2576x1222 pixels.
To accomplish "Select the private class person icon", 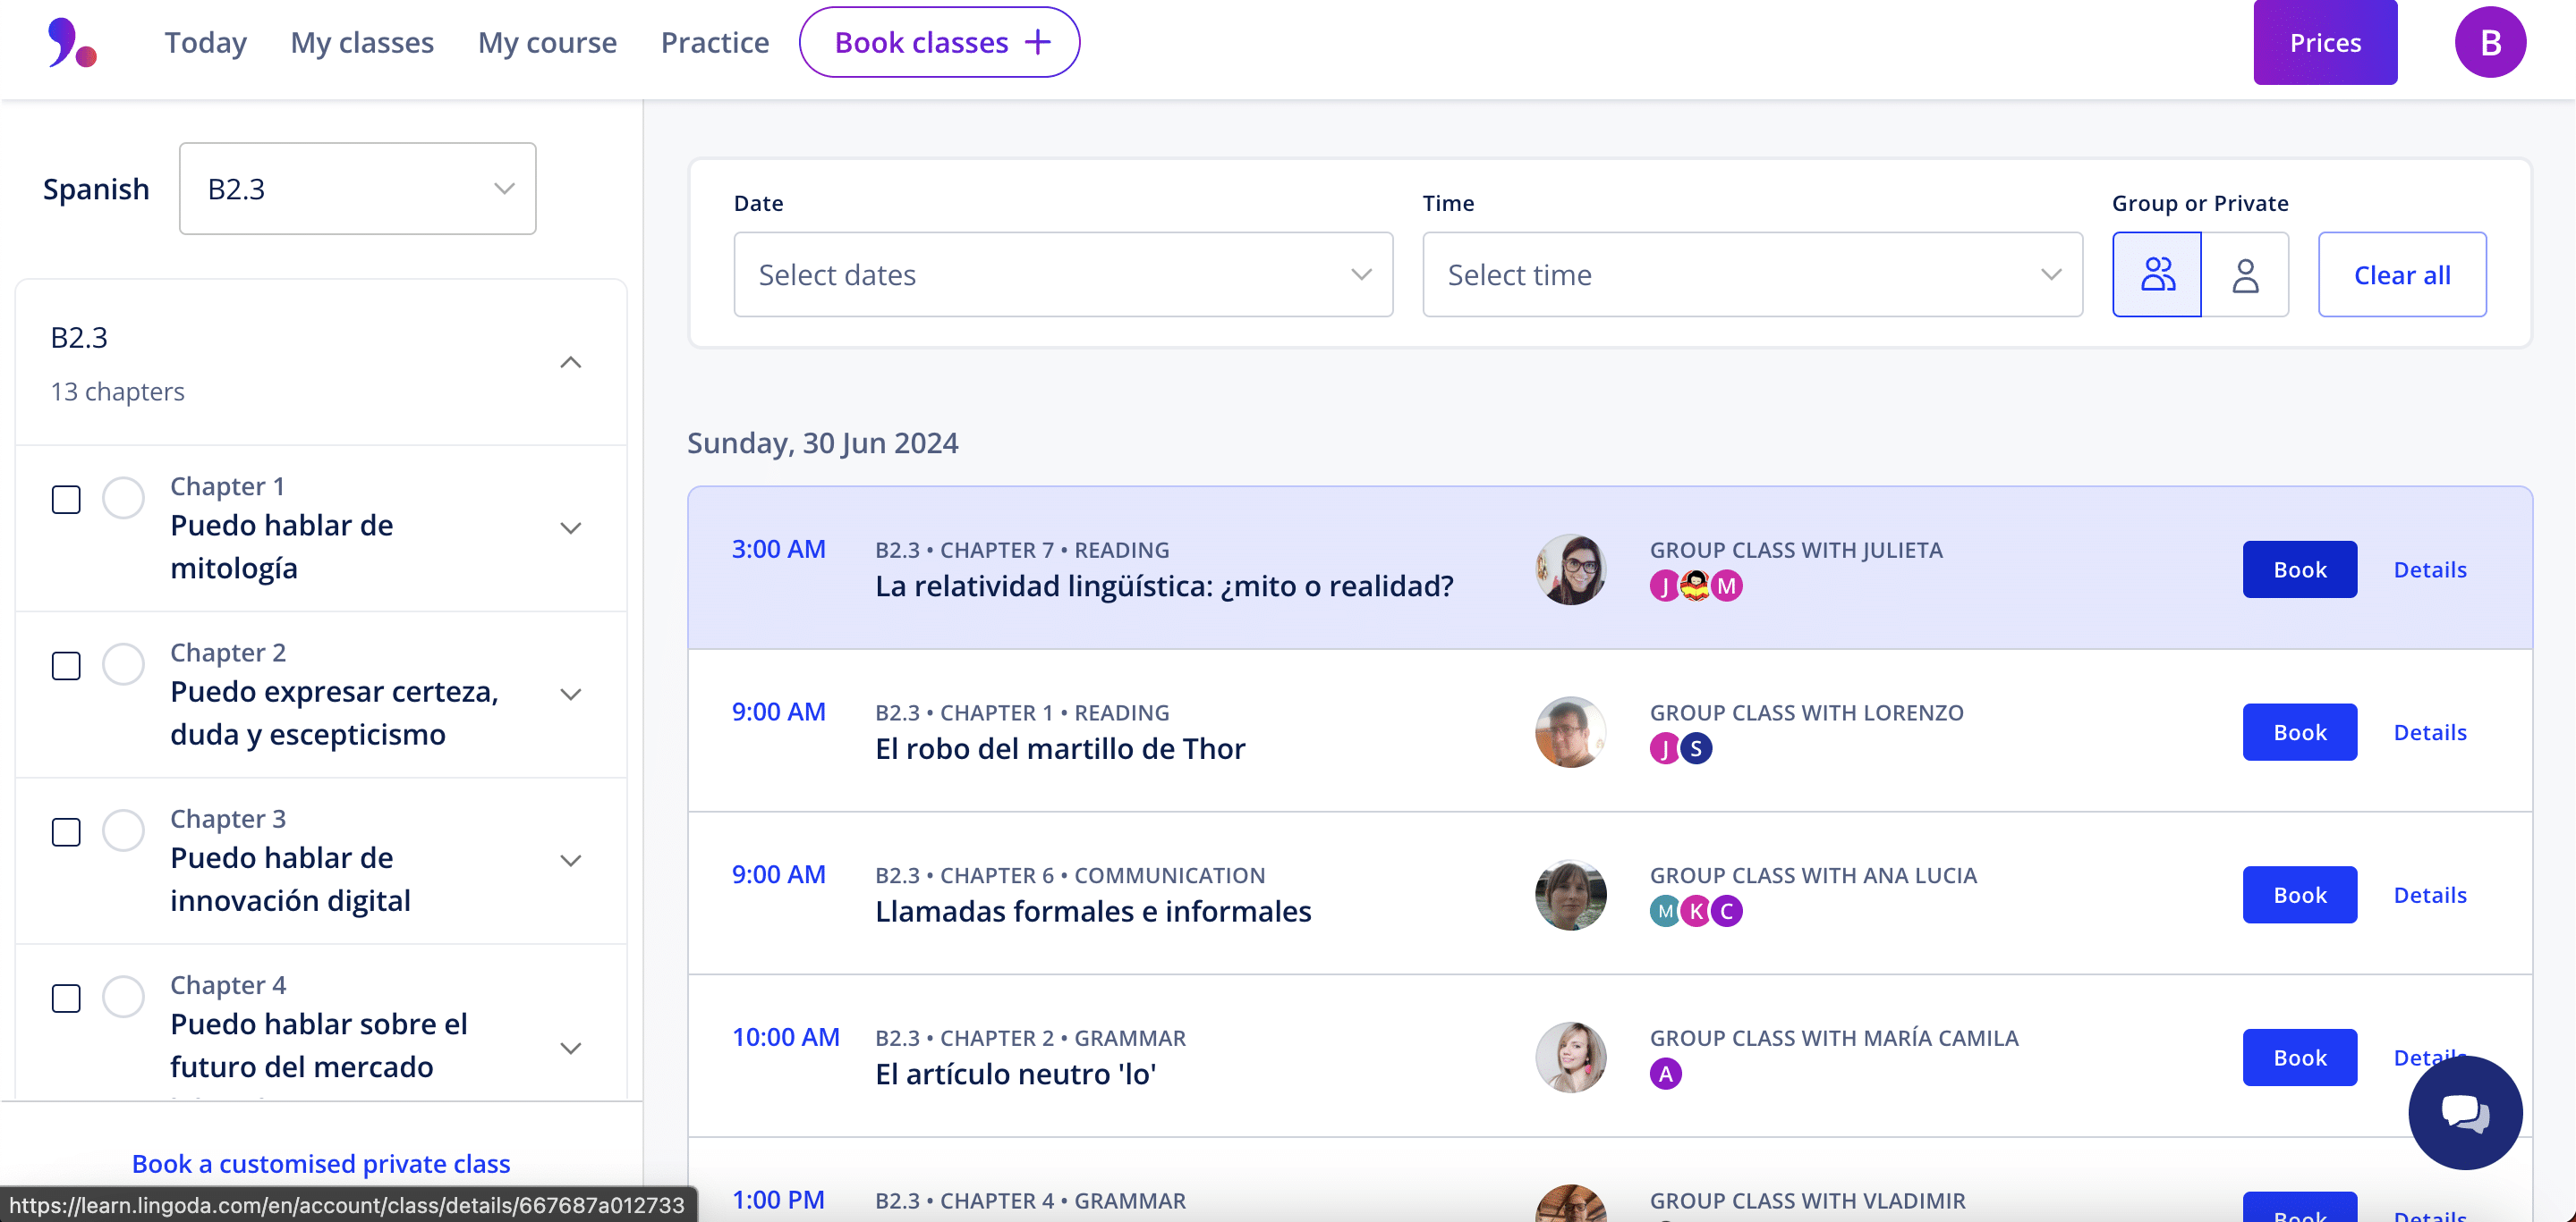I will point(2245,274).
